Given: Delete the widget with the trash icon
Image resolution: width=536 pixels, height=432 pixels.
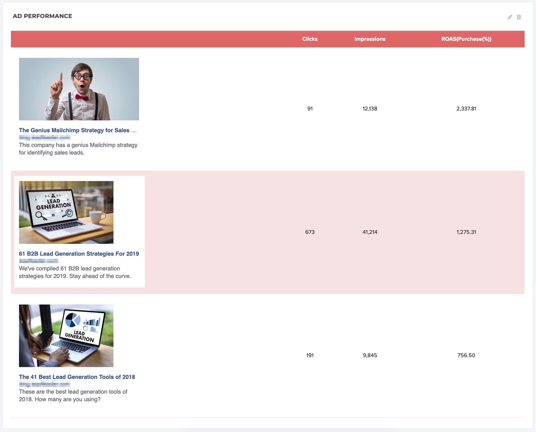Looking at the screenshot, I should (519, 17).
